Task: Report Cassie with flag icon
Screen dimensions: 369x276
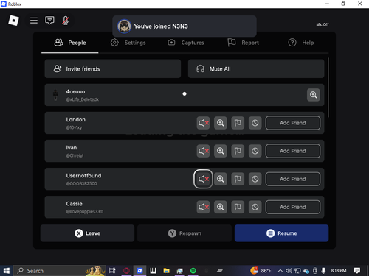Action: pyautogui.click(x=238, y=207)
